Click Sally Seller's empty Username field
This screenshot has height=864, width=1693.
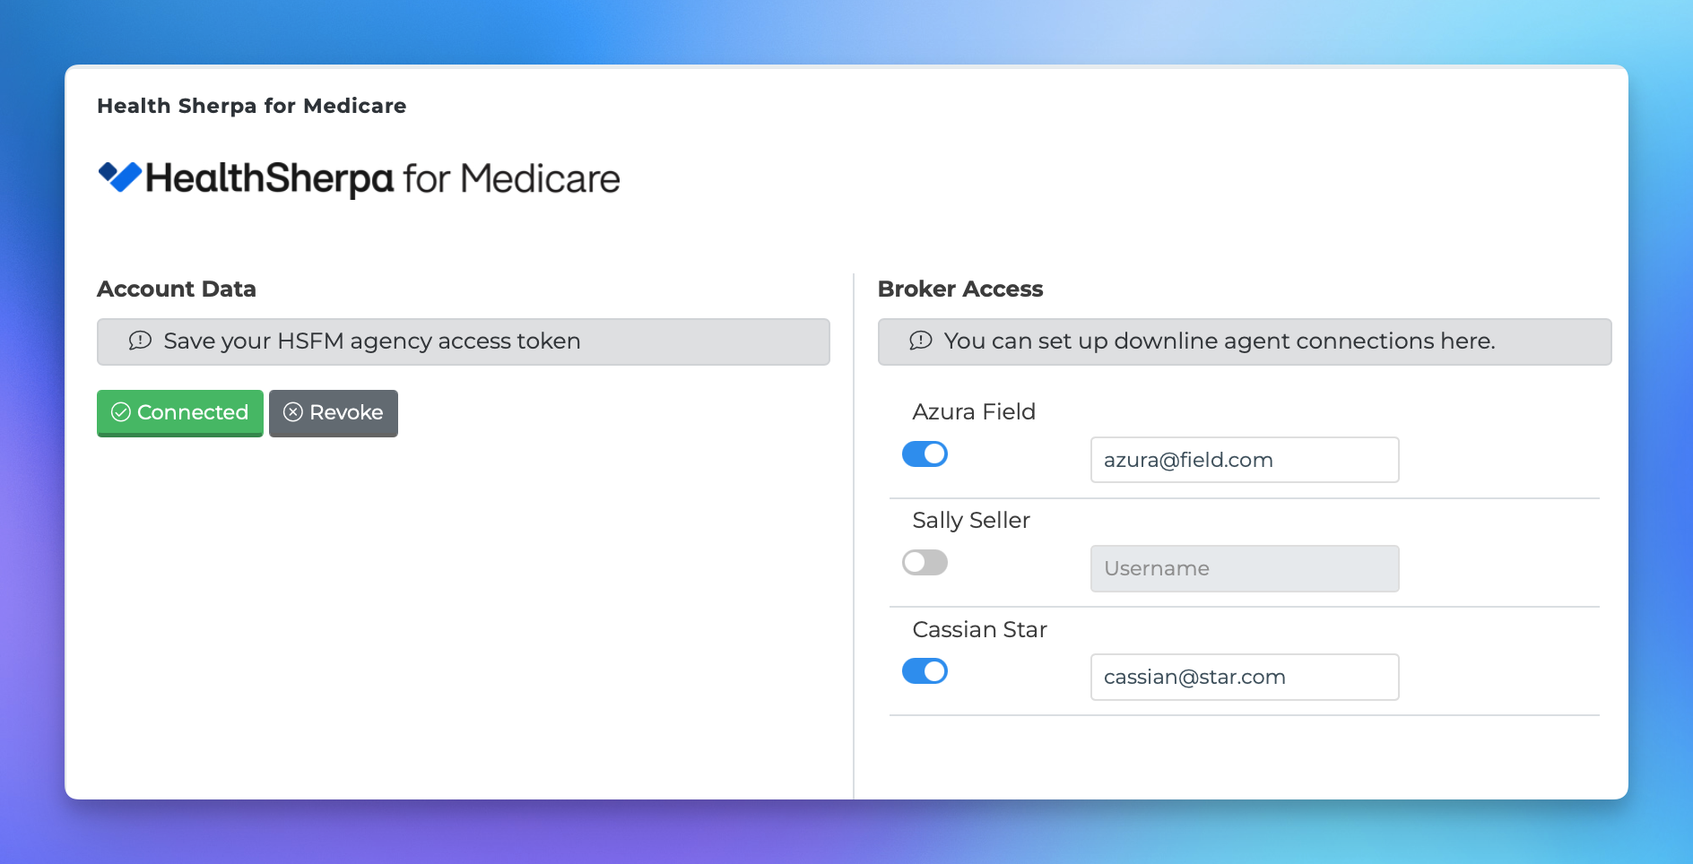(x=1245, y=568)
